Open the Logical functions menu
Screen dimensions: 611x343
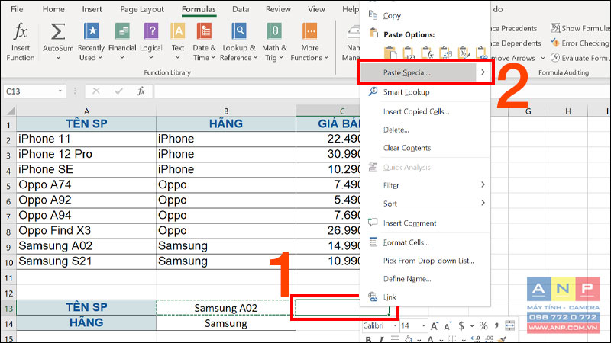[150, 42]
